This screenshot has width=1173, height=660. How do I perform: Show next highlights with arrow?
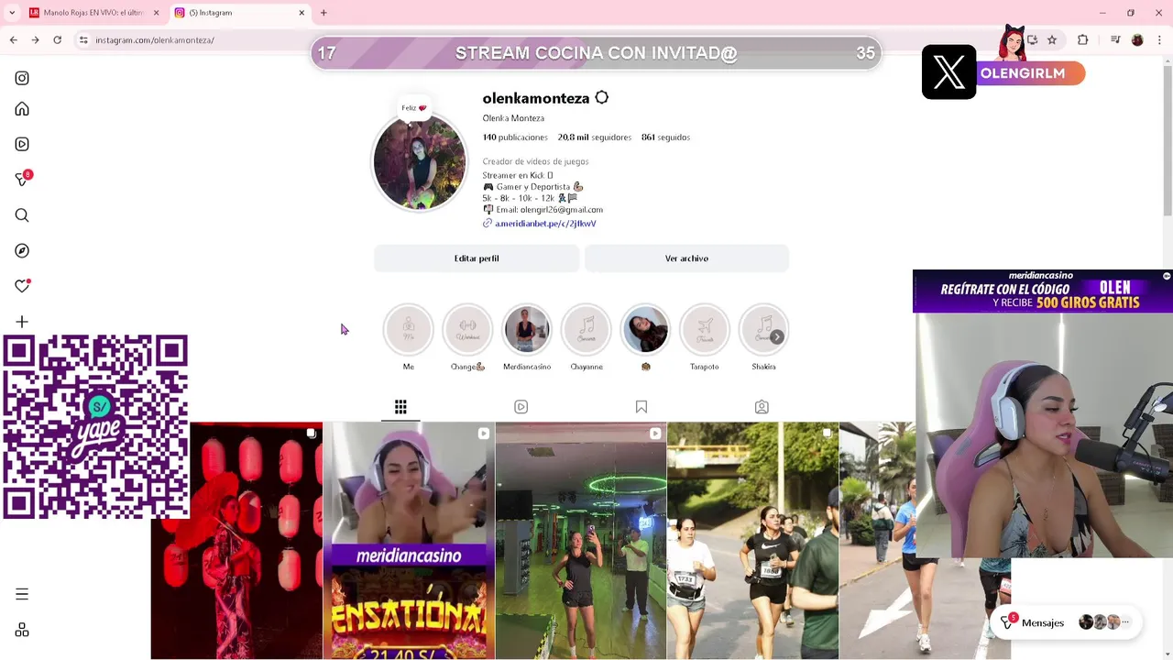point(776,336)
